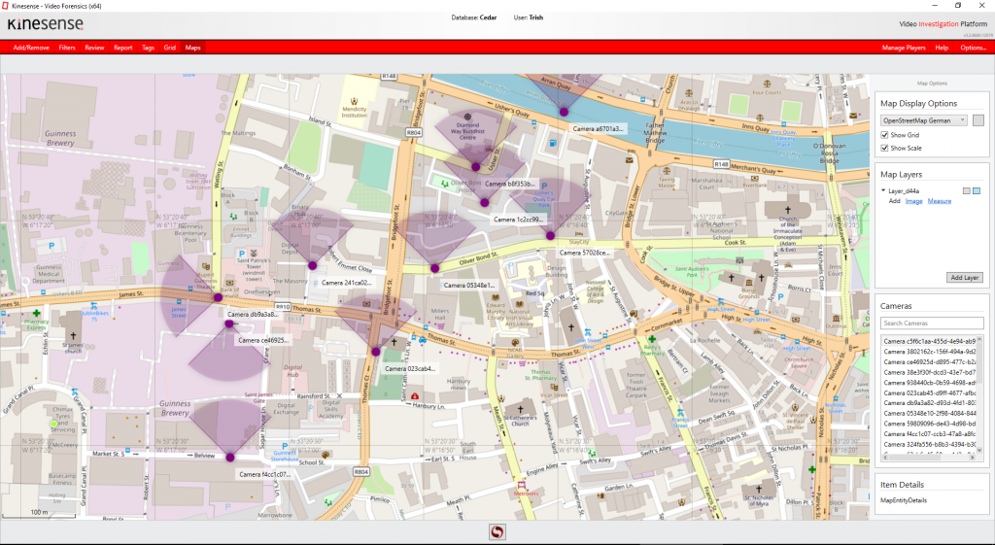Toggle the Show Grid checkbox
Viewport: 995px width, 545px height.
click(x=884, y=135)
